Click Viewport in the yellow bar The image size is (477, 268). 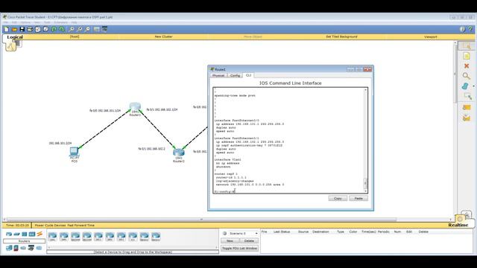pyautogui.click(x=431, y=36)
